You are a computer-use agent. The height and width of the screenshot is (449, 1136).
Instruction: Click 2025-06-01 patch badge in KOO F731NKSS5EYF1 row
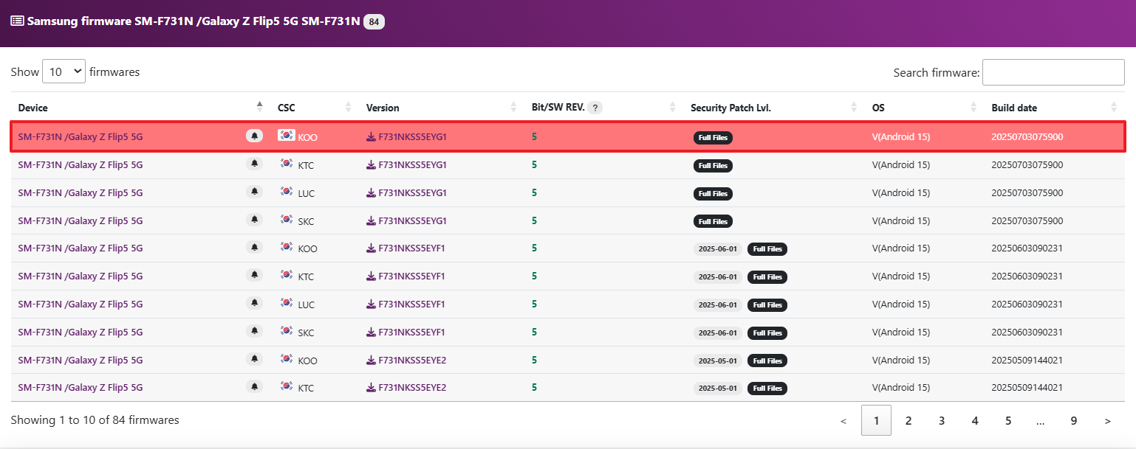point(718,248)
